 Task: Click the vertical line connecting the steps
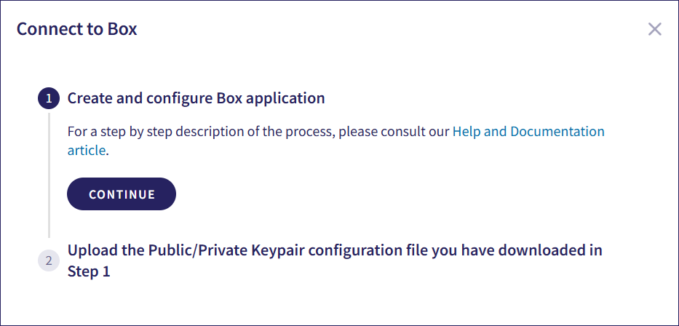(49, 175)
